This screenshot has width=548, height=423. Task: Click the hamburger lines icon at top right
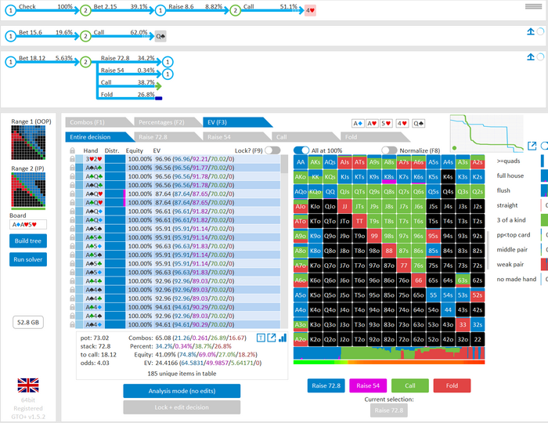point(534,7)
